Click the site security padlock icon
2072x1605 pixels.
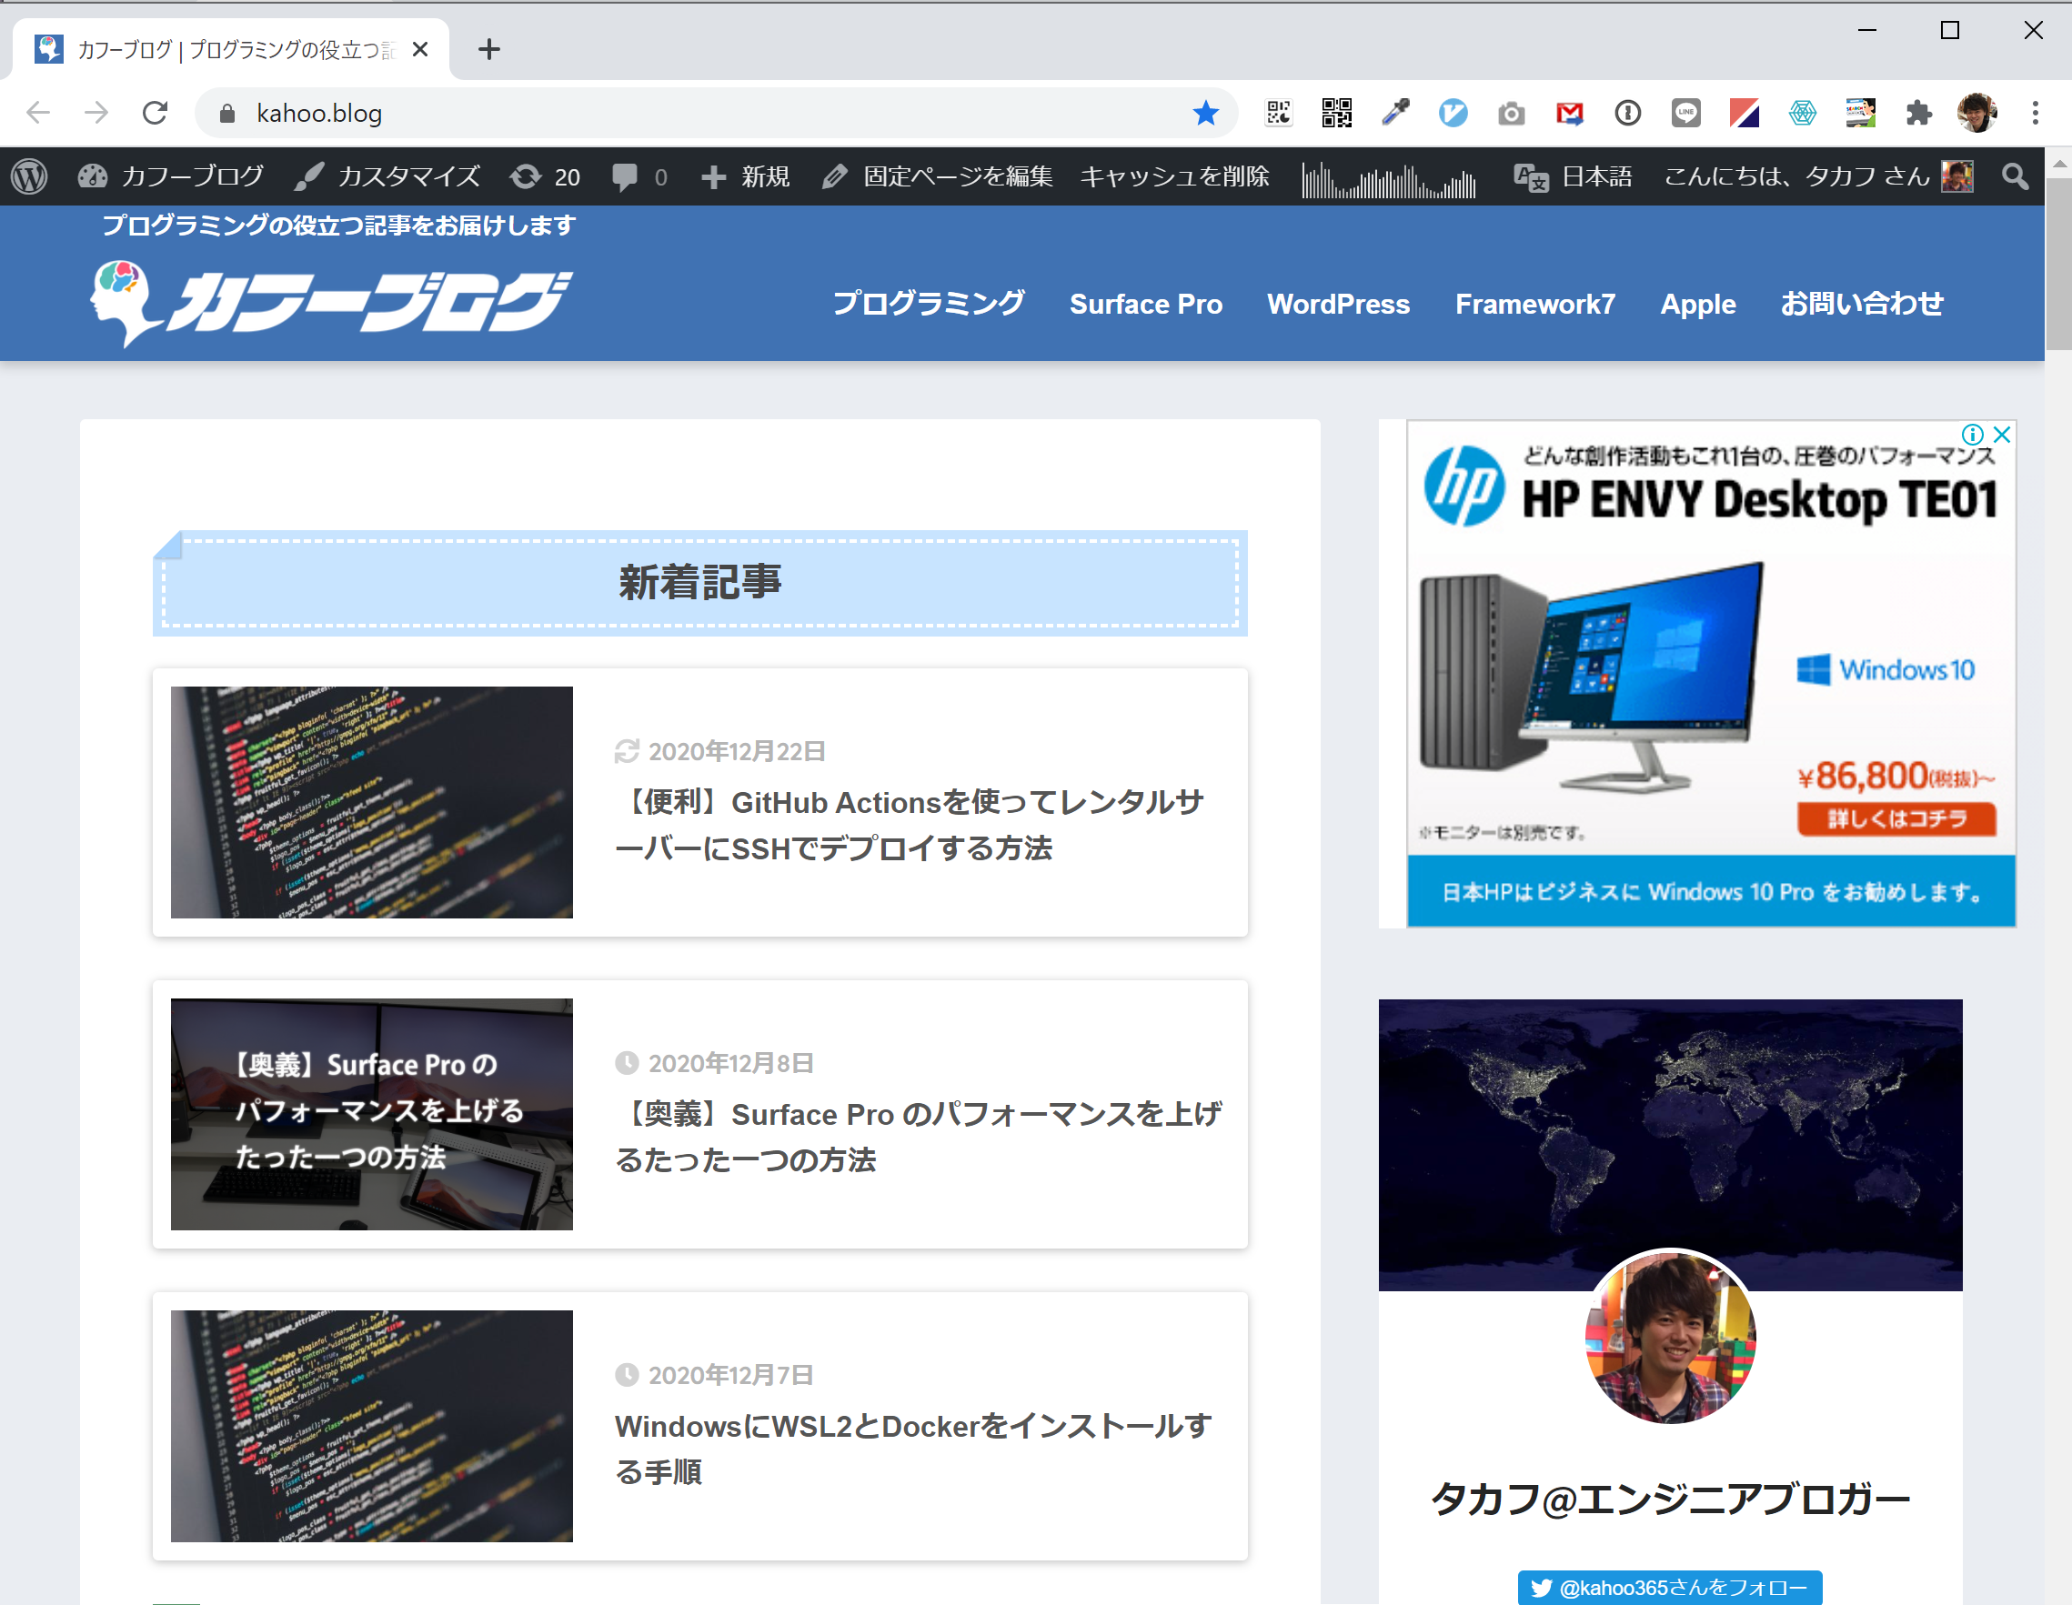tap(226, 113)
